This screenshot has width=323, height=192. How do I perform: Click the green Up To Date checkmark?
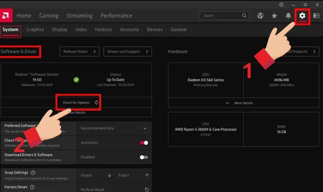click(x=76, y=79)
